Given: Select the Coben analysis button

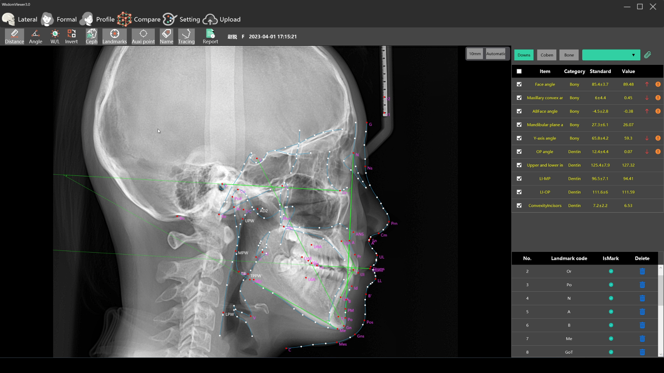Looking at the screenshot, I should (546, 55).
